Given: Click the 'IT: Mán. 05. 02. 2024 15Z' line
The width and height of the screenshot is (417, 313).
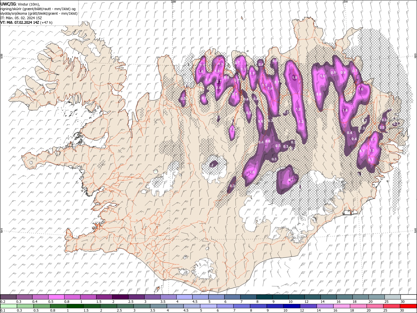Looking at the screenshot, I should [22, 18].
